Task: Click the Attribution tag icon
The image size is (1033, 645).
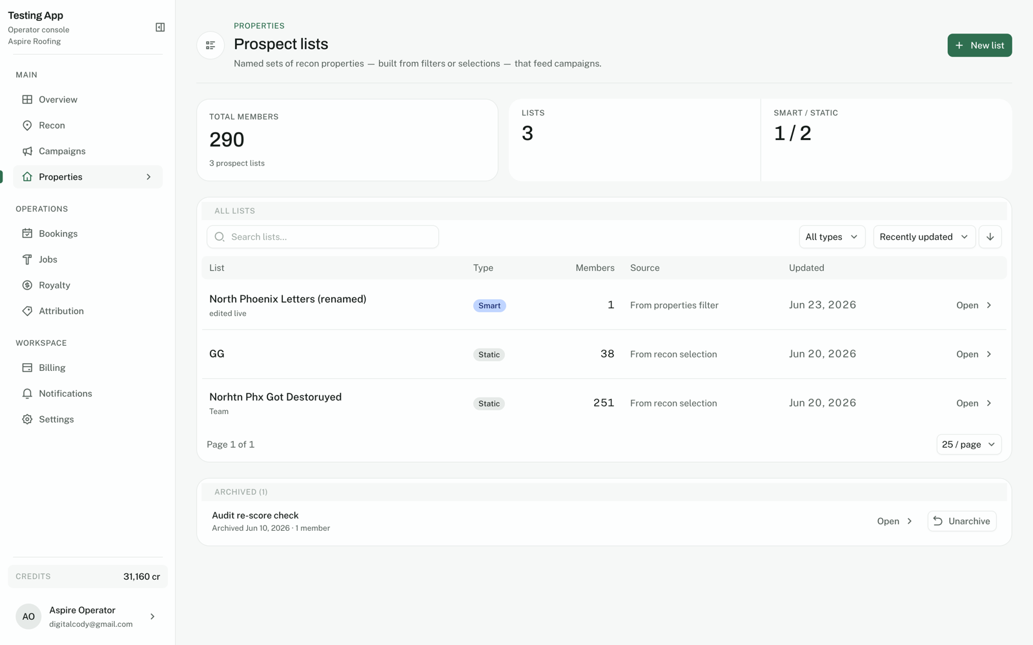Action: coord(27,311)
